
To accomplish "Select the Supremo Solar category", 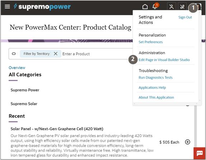I will pos(24,104).
